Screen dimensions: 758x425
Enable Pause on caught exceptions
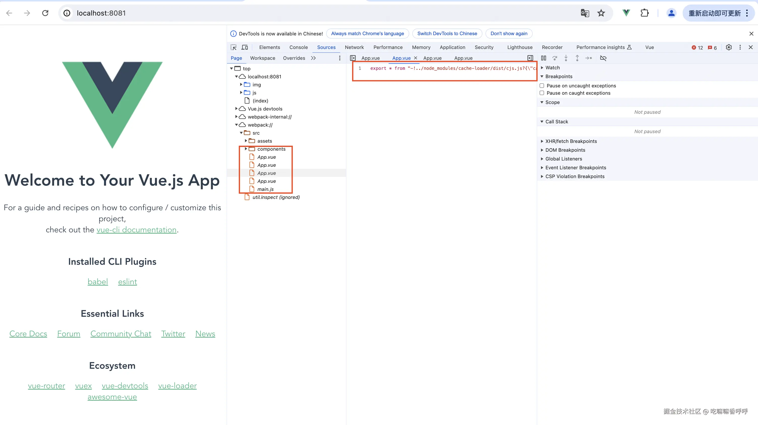pos(542,93)
